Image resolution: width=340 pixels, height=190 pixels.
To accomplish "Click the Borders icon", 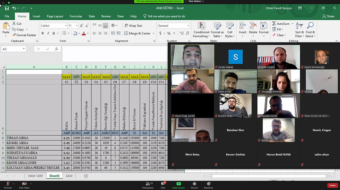I will click(64, 33).
